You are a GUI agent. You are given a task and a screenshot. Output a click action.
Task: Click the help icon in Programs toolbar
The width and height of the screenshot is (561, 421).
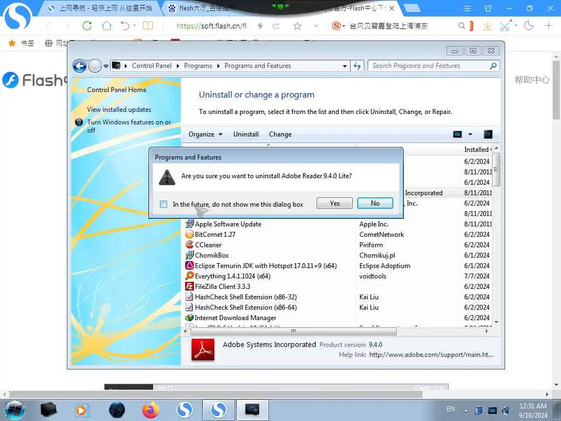coord(488,134)
